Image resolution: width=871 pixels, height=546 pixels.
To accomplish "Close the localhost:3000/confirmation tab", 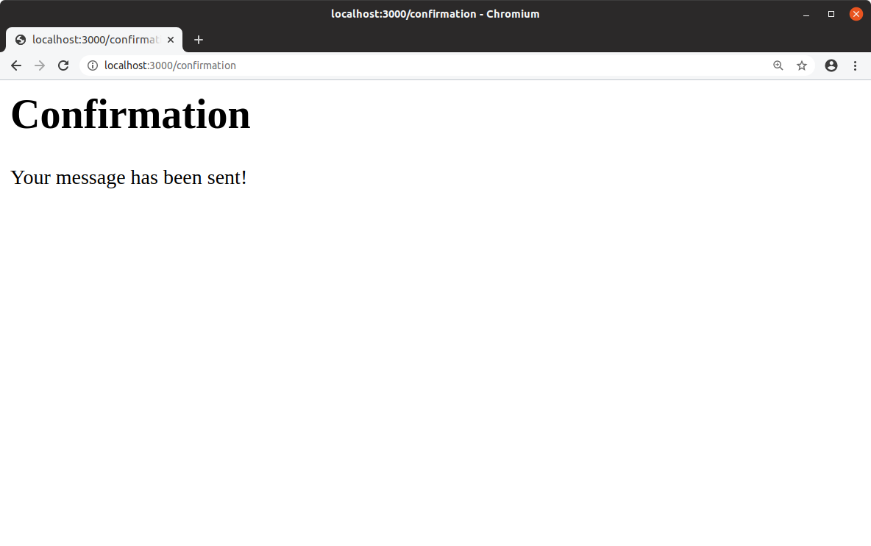I will pyautogui.click(x=171, y=40).
